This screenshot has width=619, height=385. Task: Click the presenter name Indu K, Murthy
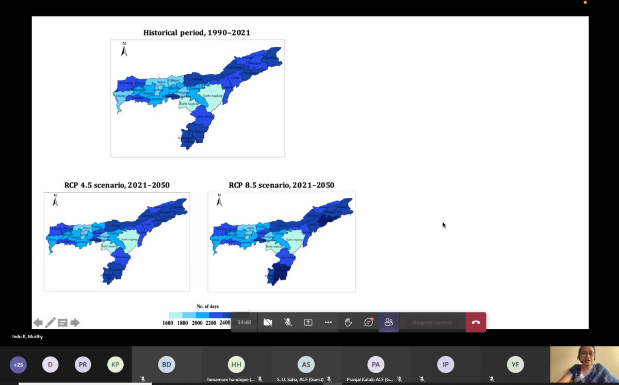(x=28, y=337)
